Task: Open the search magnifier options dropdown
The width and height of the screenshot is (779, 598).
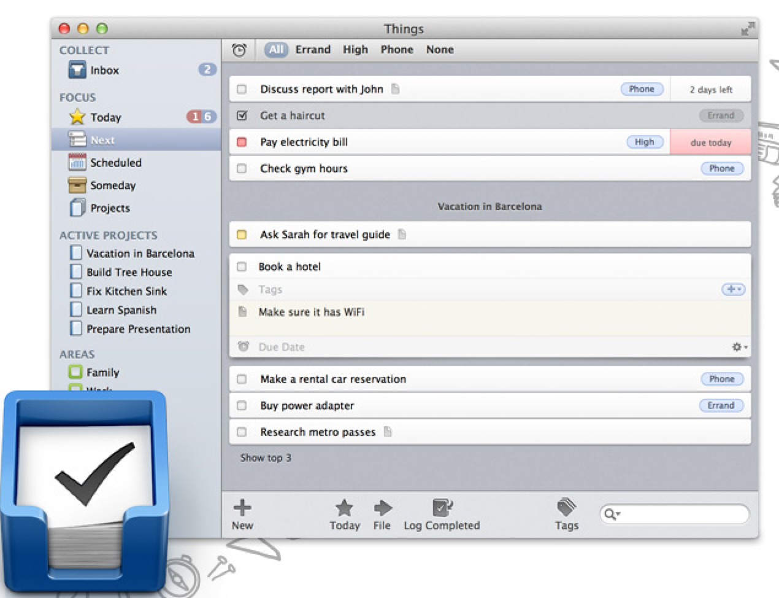Action: coord(612,514)
